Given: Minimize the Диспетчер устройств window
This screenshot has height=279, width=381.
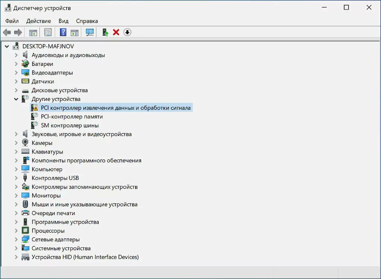Looking at the screenshot, I should [324, 7].
